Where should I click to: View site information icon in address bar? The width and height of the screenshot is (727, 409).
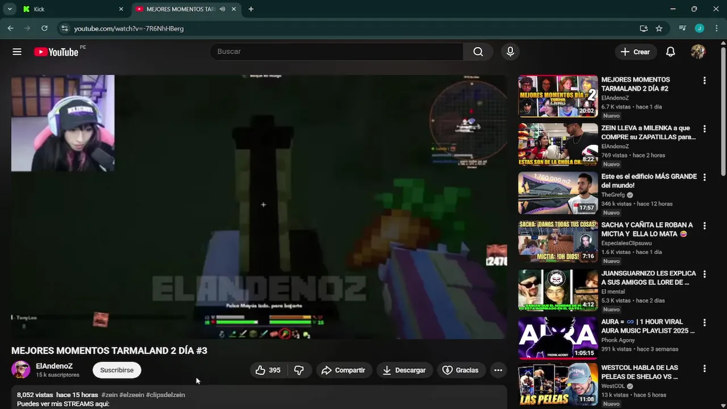point(64,28)
